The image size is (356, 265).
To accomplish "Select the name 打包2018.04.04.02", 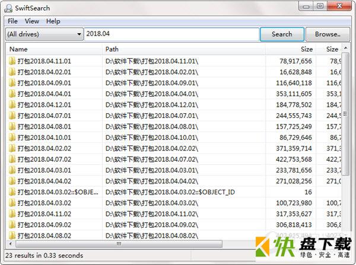I will [44, 181].
